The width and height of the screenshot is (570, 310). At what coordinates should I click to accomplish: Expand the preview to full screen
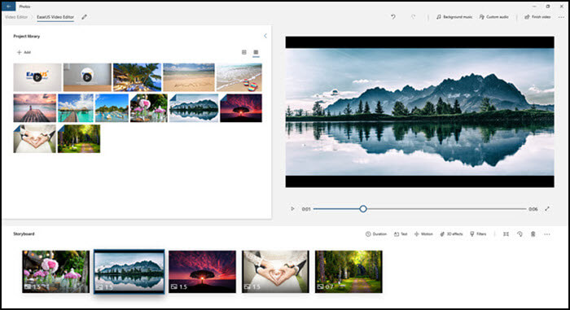pyautogui.click(x=547, y=209)
